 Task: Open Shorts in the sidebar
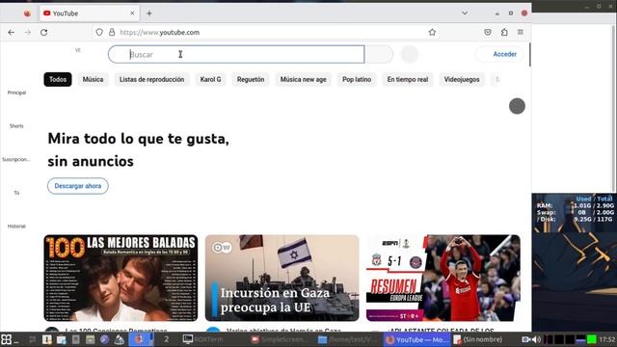(16, 126)
